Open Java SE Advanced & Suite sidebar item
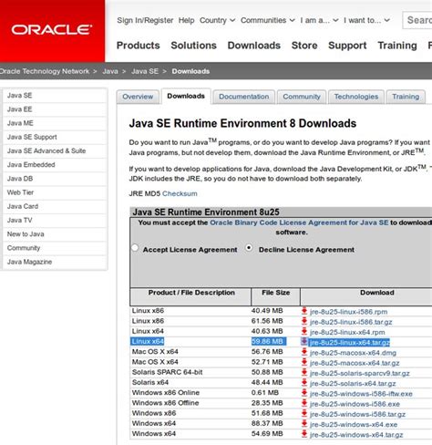The height and width of the screenshot is (445, 432). click(55, 151)
